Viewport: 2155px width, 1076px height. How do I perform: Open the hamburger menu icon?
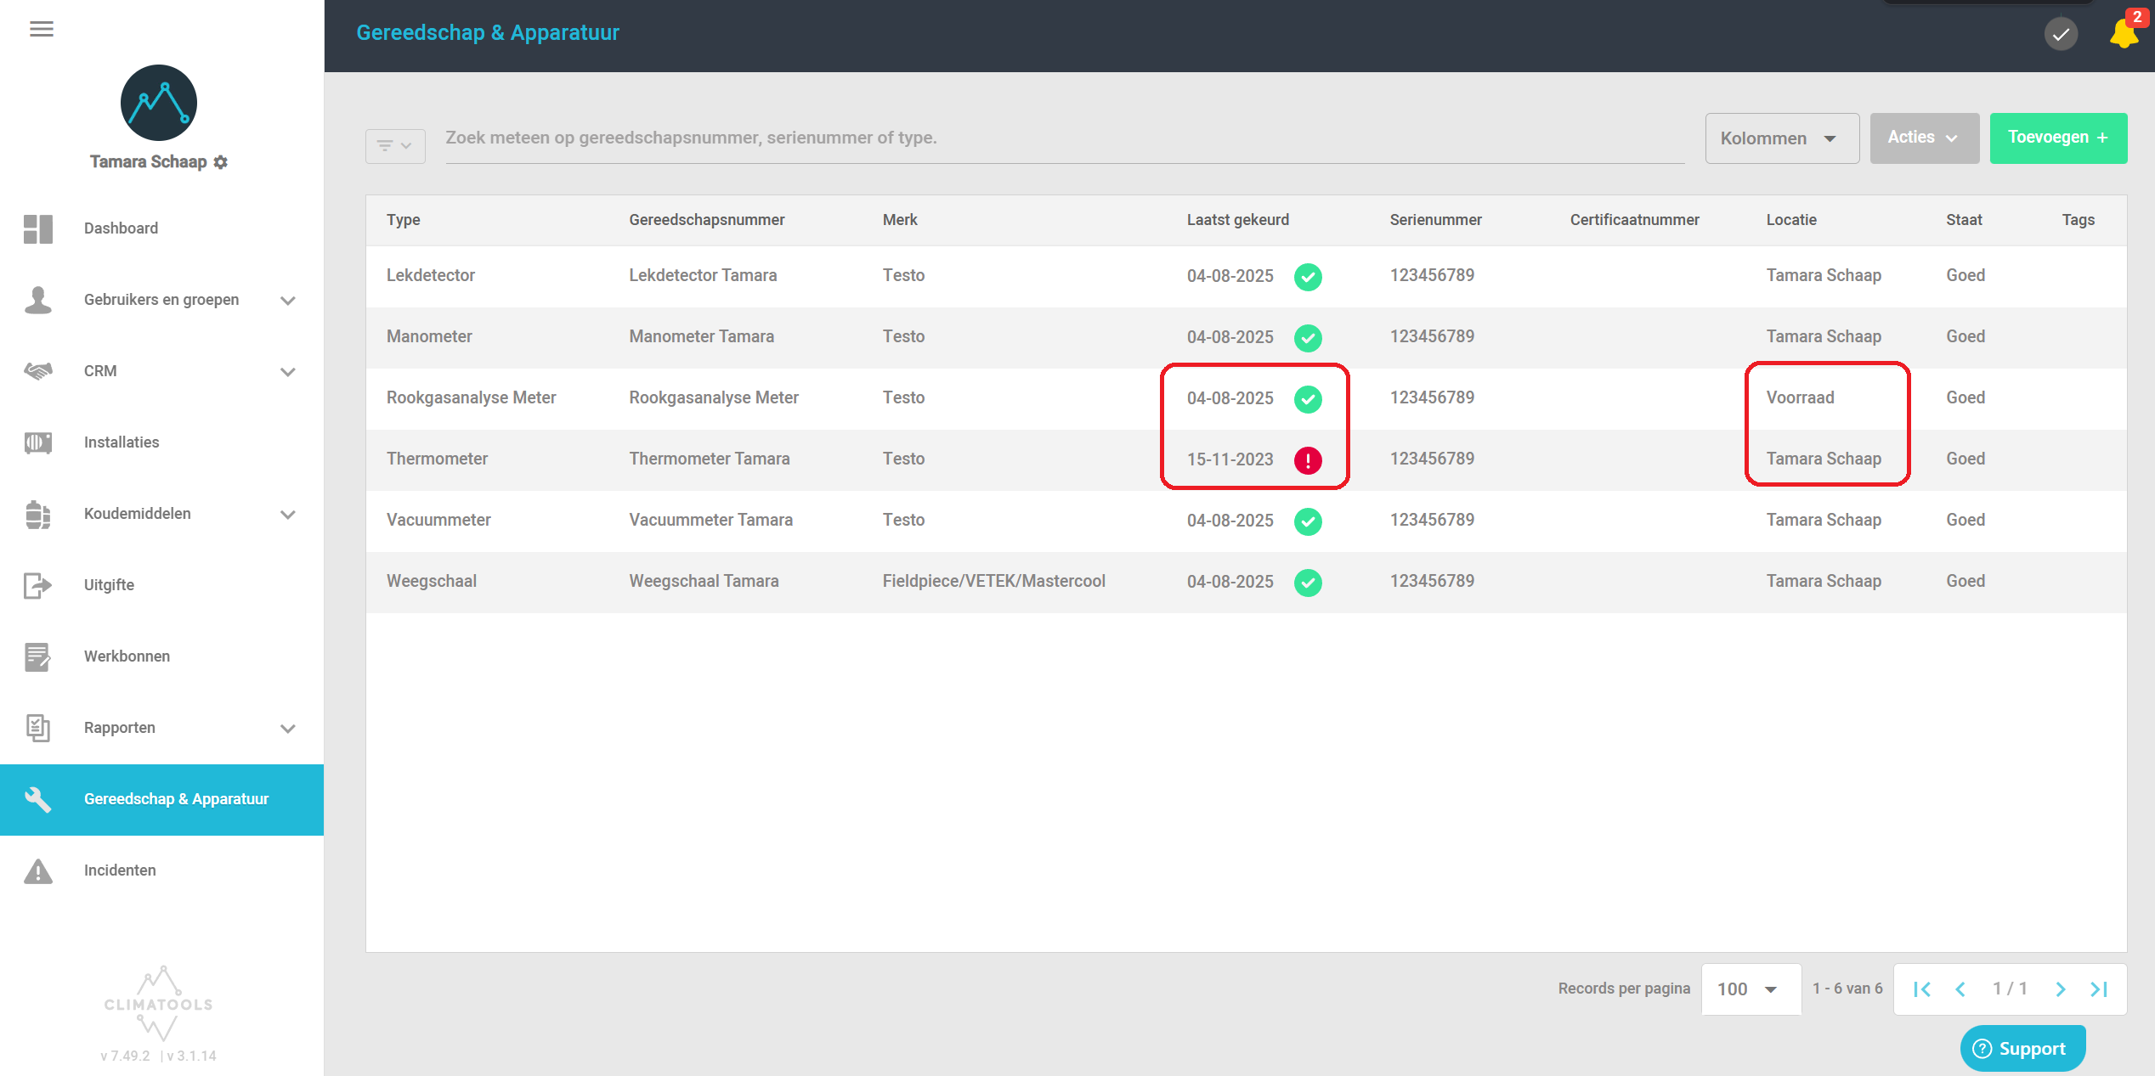click(x=41, y=30)
